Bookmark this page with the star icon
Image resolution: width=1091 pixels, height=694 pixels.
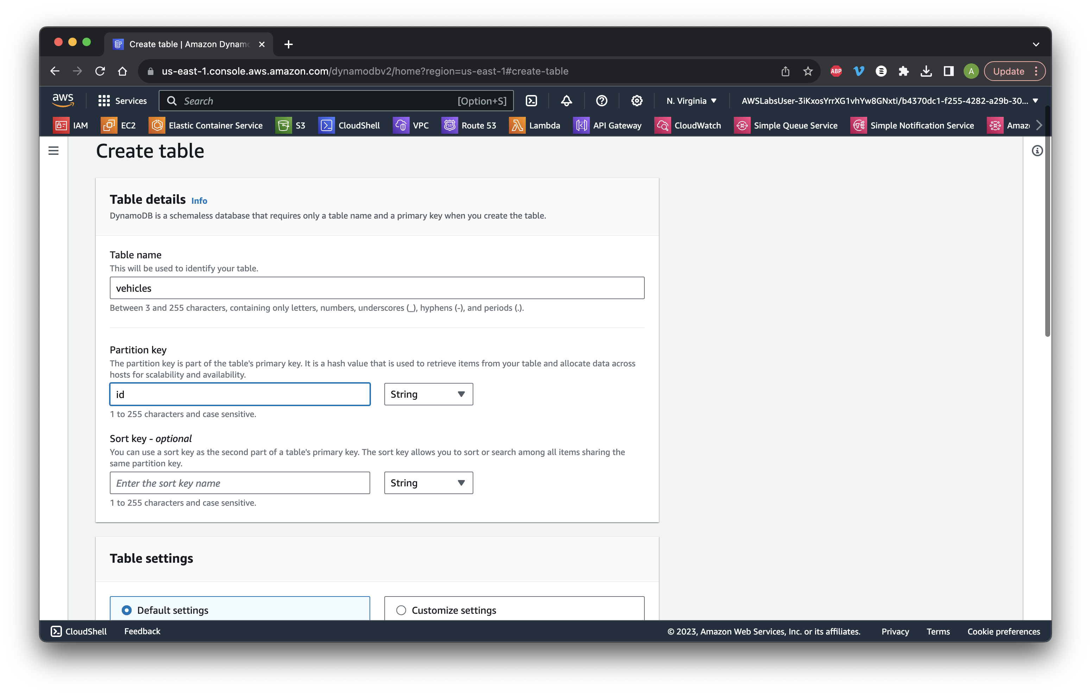pos(808,71)
